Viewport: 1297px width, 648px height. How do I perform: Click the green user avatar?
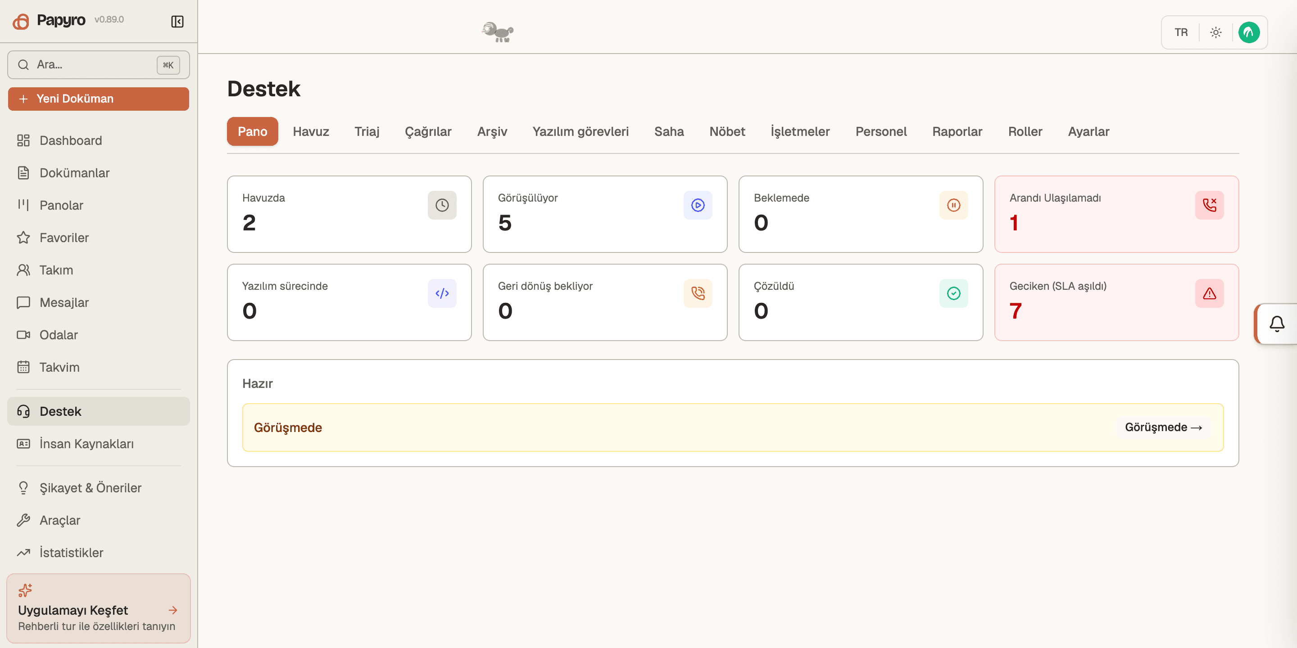pyautogui.click(x=1249, y=32)
